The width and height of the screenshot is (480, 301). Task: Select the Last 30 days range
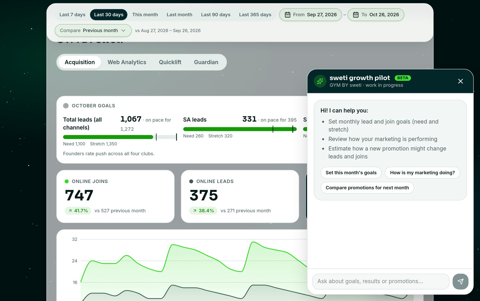(x=109, y=15)
